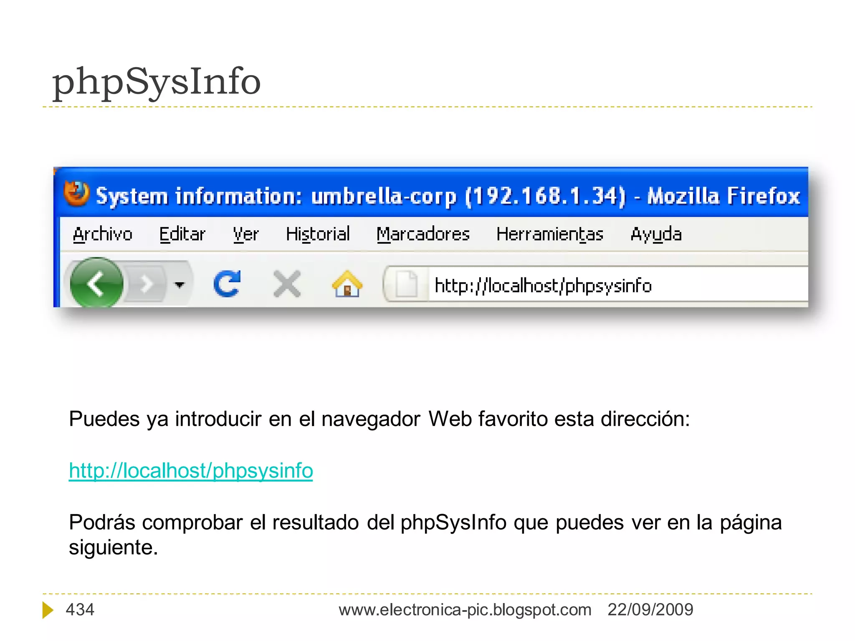Open the Historial menu

pyautogui.click(x=318, y=234)
